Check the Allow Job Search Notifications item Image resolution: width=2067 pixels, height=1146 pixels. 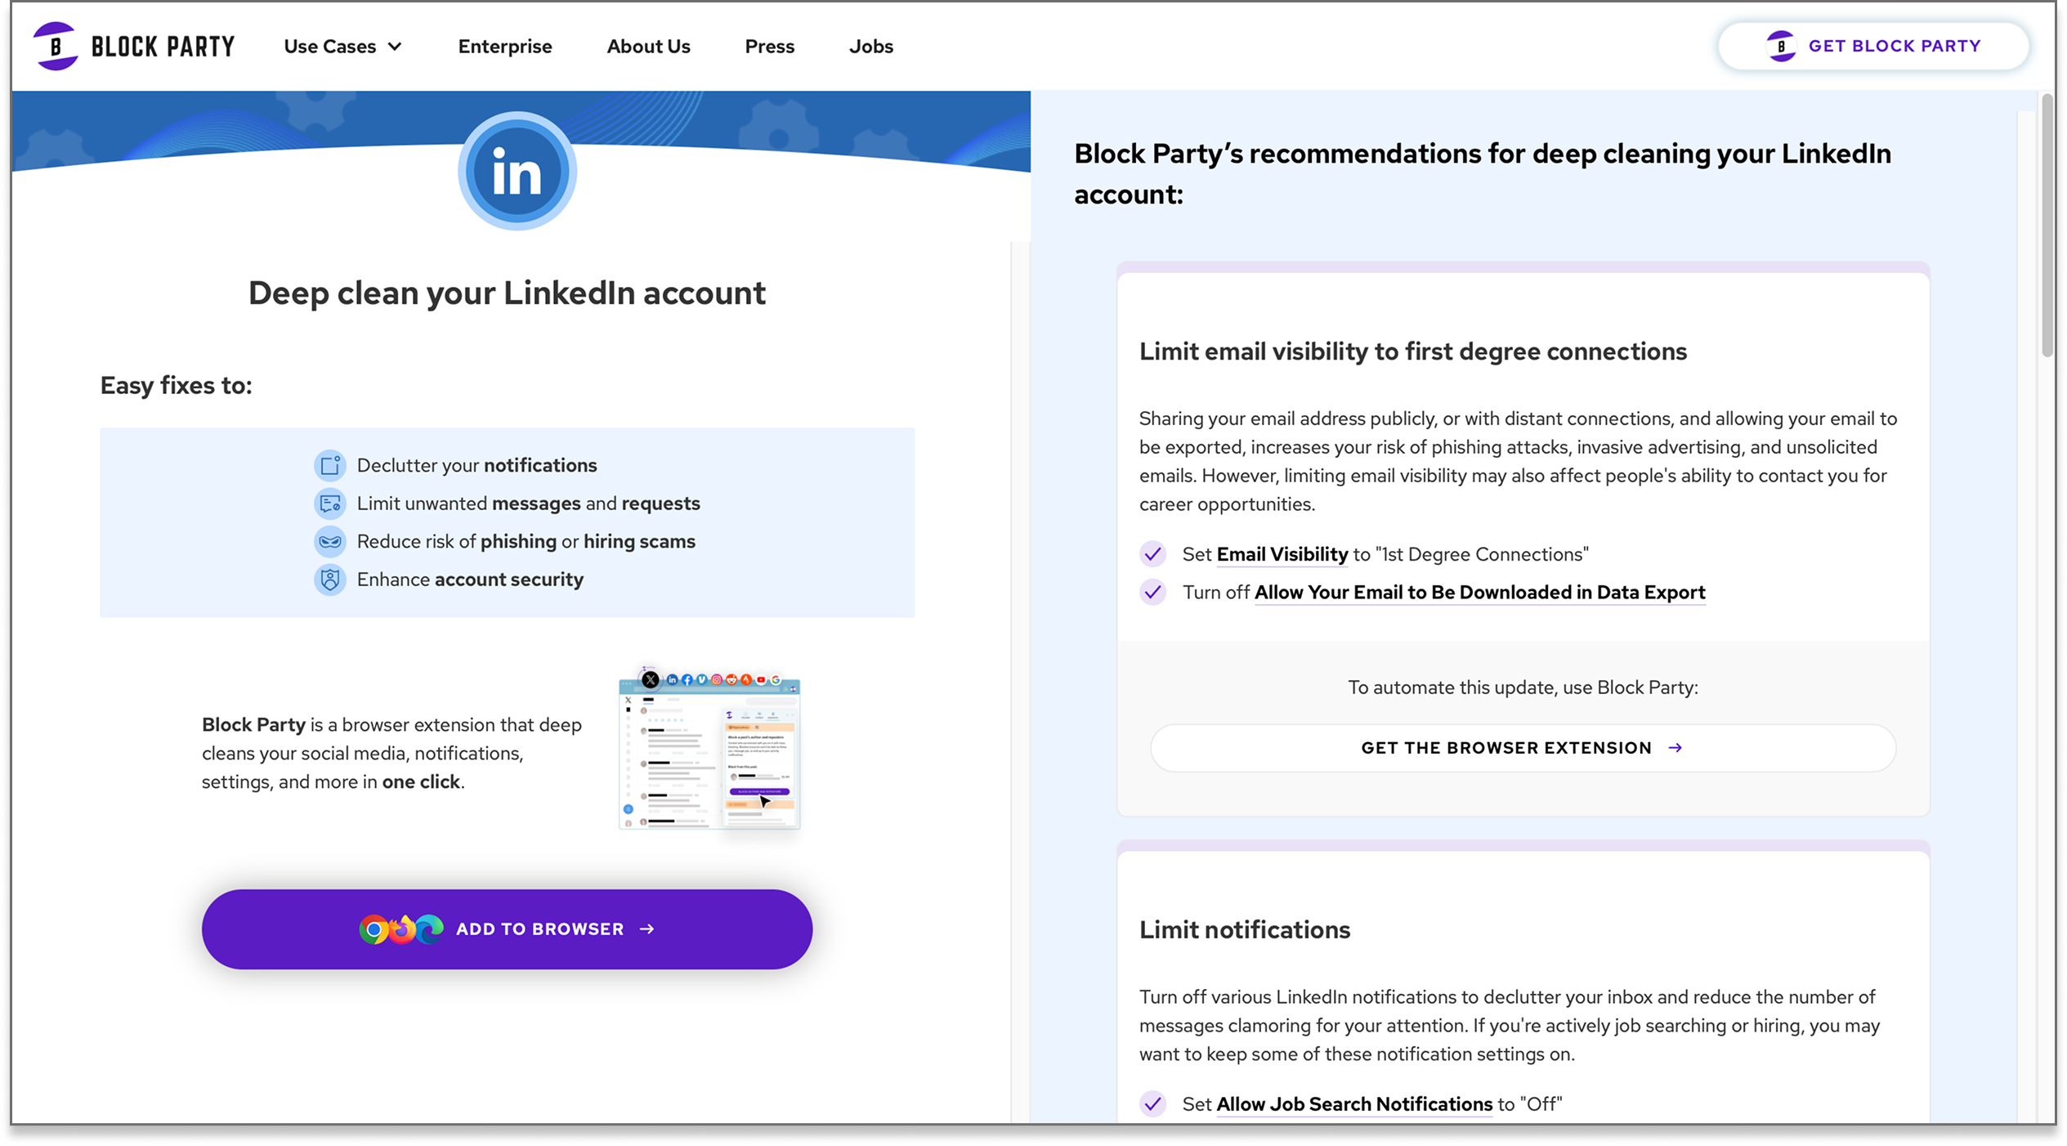1152,1103
